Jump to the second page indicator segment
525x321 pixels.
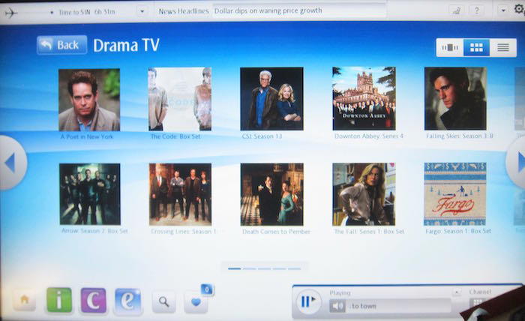[x=250, y=268]
